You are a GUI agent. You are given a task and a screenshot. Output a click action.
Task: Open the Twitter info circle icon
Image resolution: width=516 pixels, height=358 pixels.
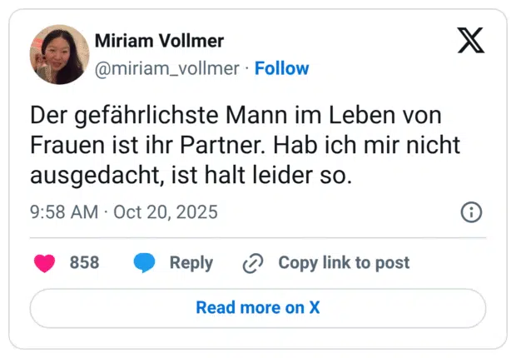click(x=471, y=212)
